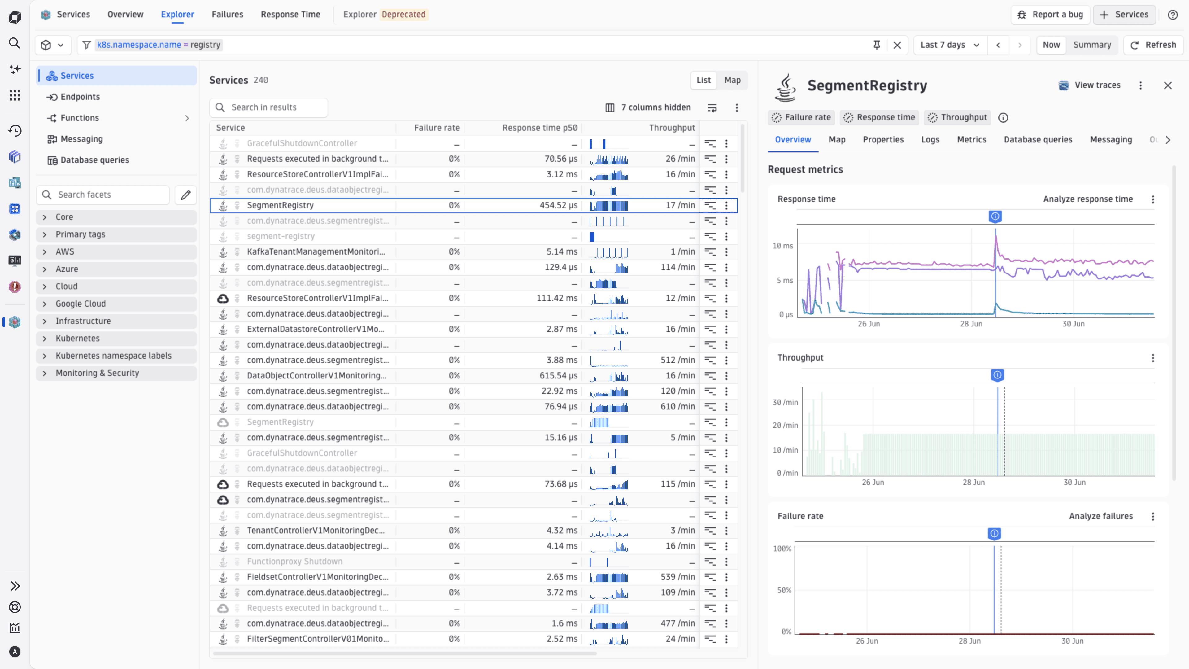Expand the Primary tags facet

[116, 234]
